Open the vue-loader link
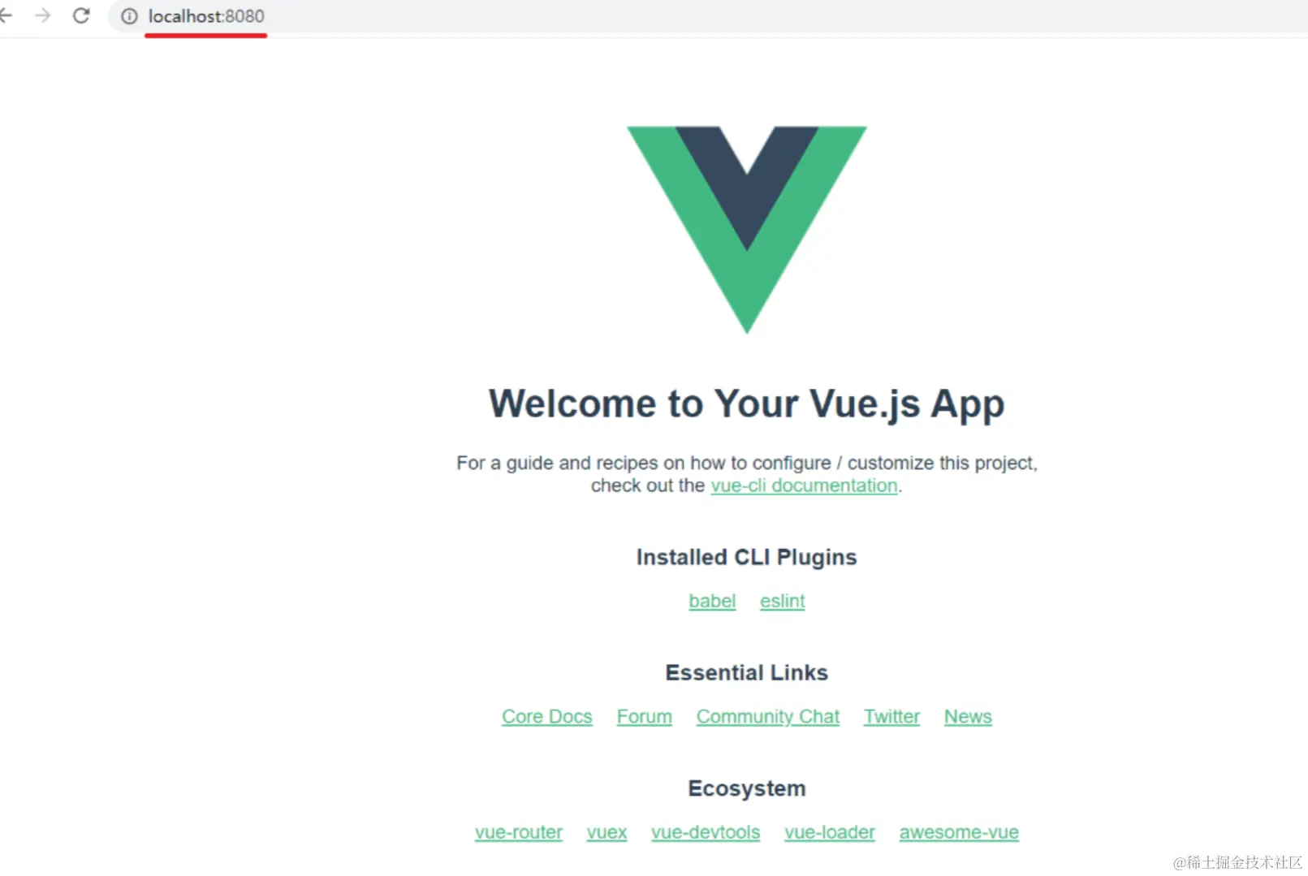This screenshot has width=1308, height=876. pyautogui.click(x=830, y=832)
